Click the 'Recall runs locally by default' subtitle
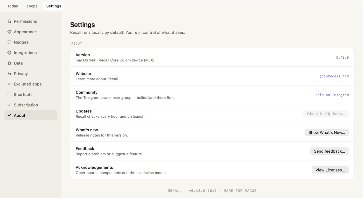This screenshot has width=363, height=198. coord(128,32)
